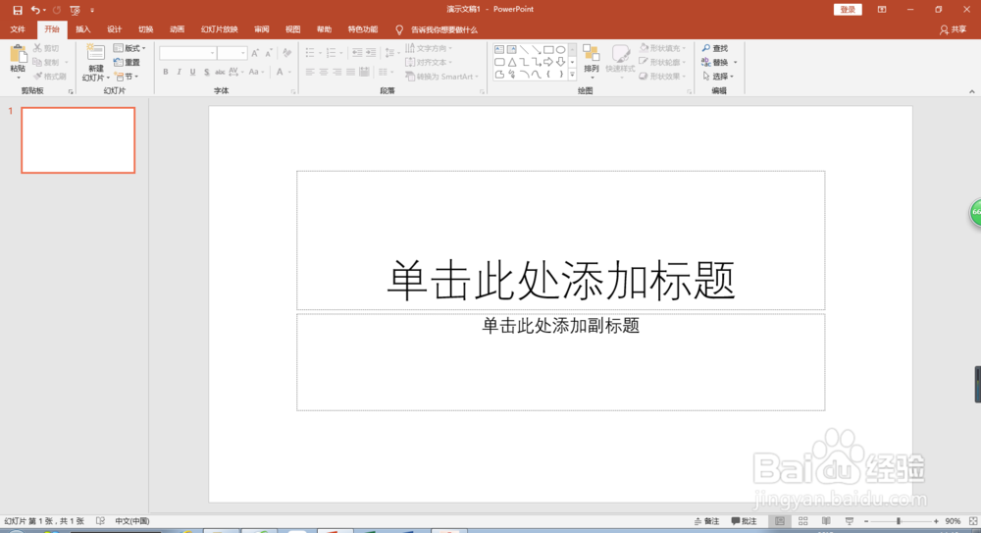Click the 共享 share button
The width and height of the screenshot is (981, 533).
953,29
